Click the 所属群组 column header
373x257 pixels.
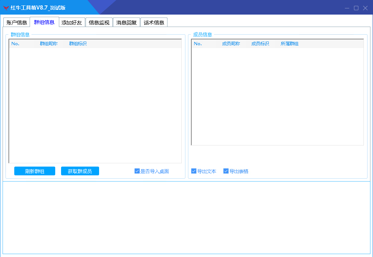pos(290,44)
